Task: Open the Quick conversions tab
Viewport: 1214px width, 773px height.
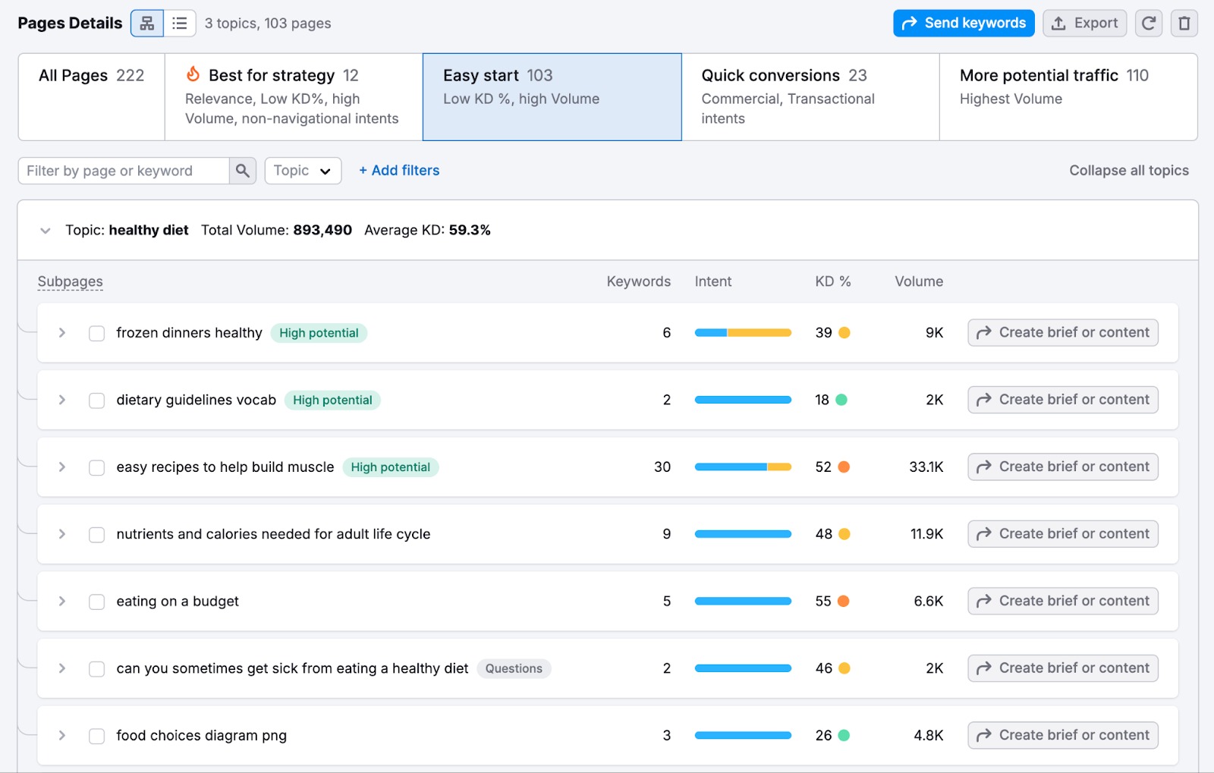Action: tap(810, 96)
